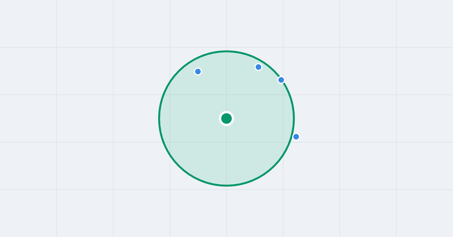Select the lowest blue dot

pyautogui.click(x=296, y=137)
